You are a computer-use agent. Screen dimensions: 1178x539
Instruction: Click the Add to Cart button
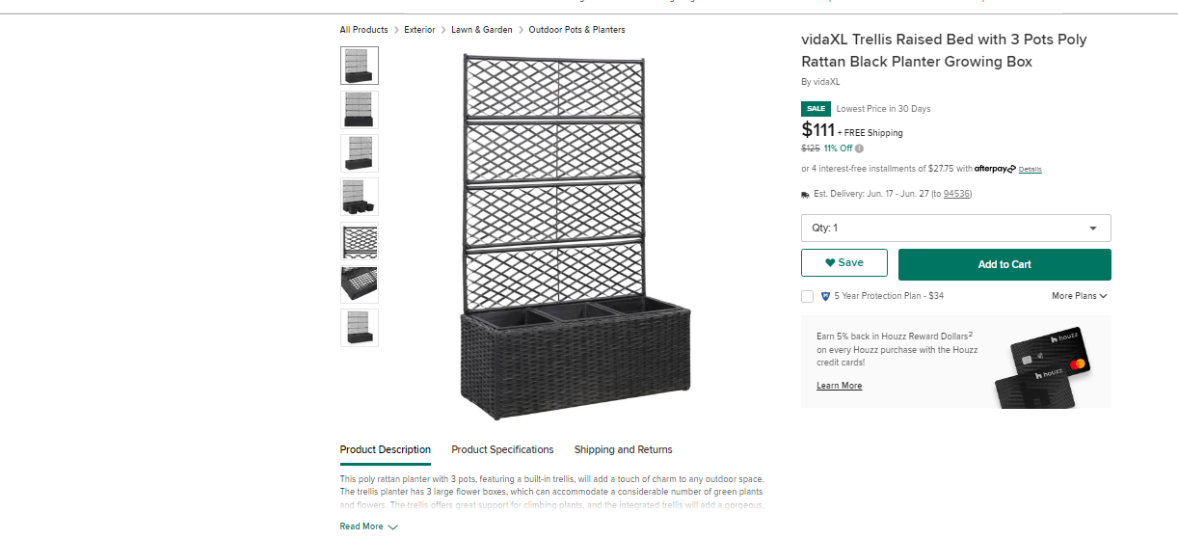[x=1004, y=264]
